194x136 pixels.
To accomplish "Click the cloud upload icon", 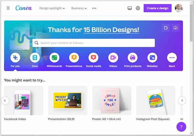I will (x=176, y=28).
